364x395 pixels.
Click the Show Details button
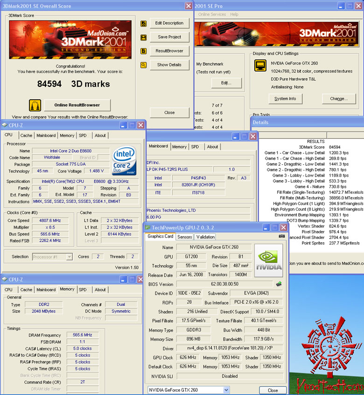[169, 65]
